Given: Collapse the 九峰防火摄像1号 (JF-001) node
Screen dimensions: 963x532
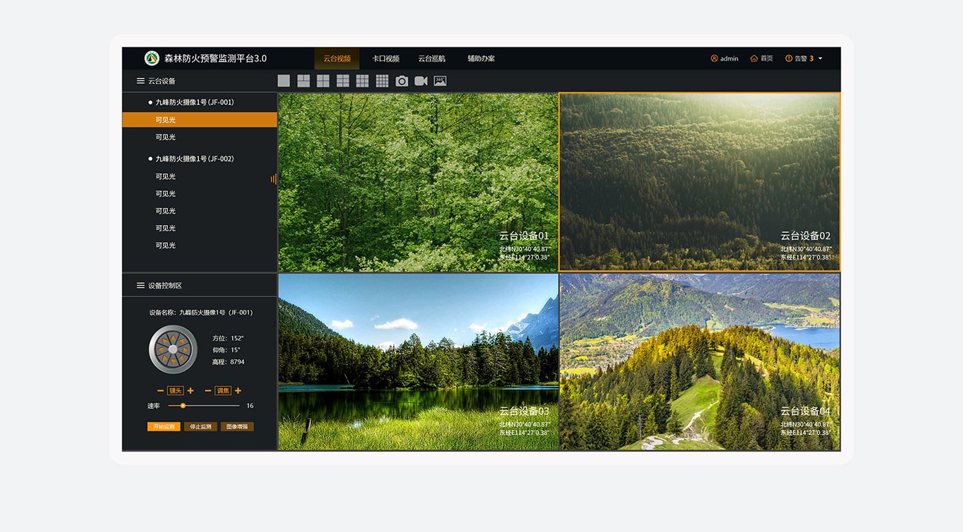Looking at the screenshot, I should tap(191, 102).
